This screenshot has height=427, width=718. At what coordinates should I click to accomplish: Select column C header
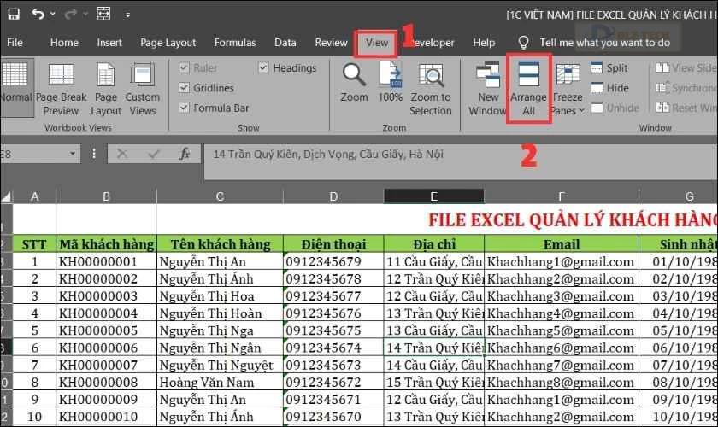pos(220,196)
